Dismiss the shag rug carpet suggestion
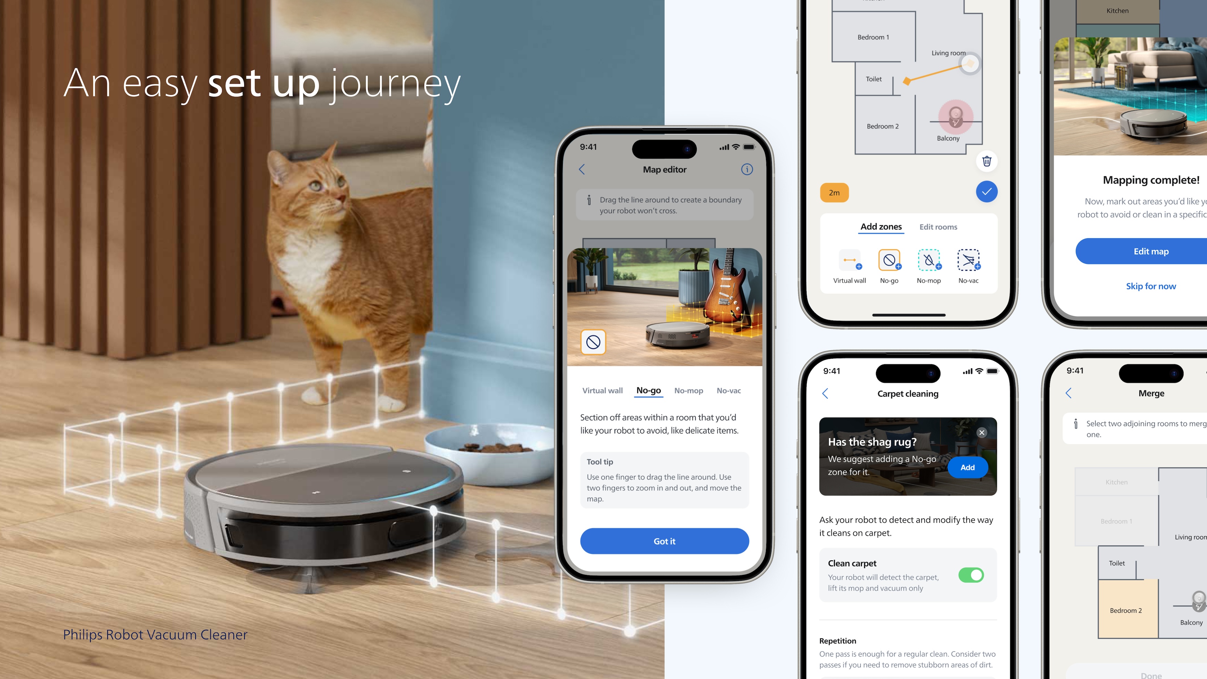Image resolution: width=1207 pixels, height=679 pixels. tap(981, 432)
